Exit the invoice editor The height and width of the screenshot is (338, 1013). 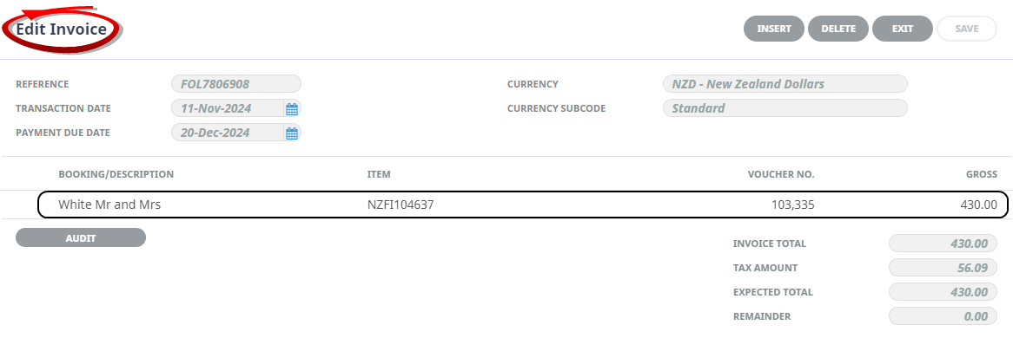[x=903, y=29]
